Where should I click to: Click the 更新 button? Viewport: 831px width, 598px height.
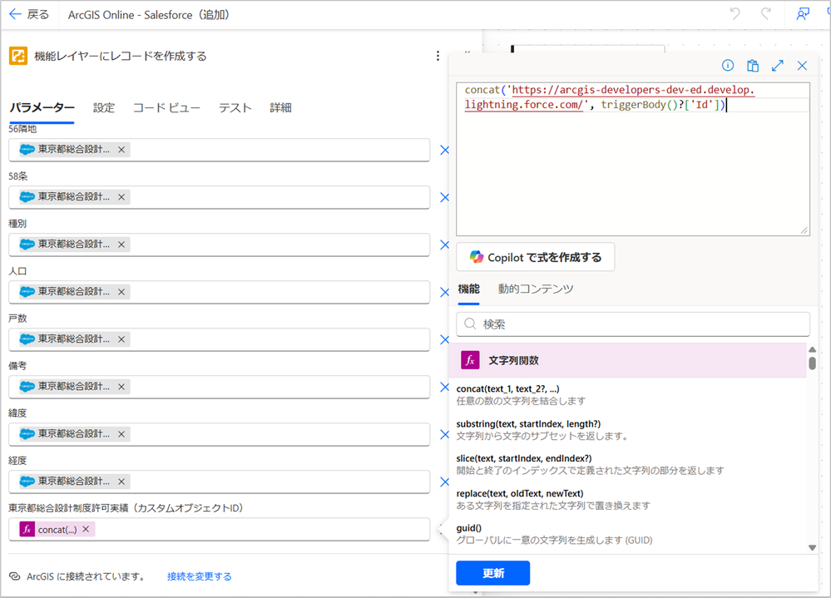tap(492, 573)
